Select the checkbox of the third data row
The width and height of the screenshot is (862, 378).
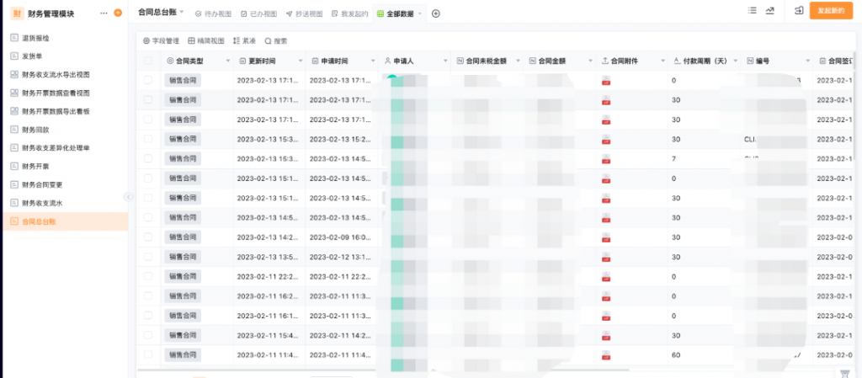click(148, 120)
